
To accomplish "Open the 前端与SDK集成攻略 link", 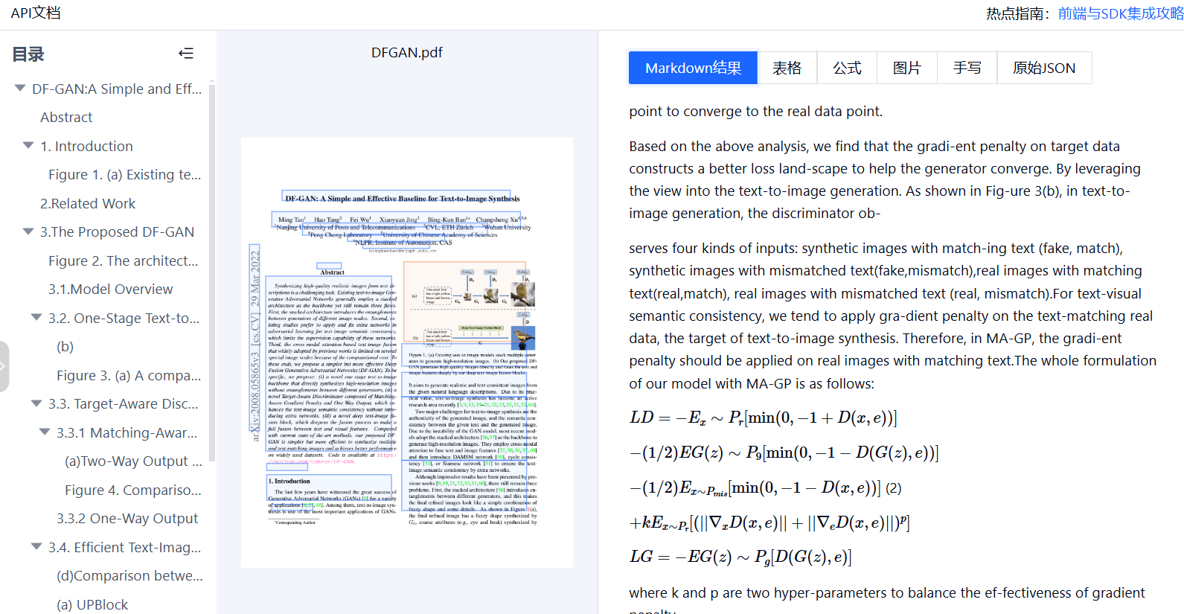I will click(x=1121, y=13).
